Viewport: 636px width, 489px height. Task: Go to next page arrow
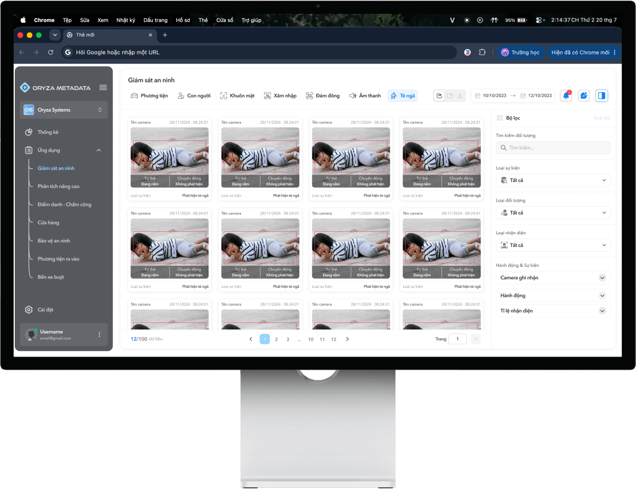pyautogui.click(x=348, y=339)
